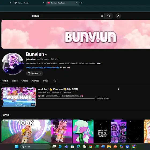The image size is (150, 150).
Task: Start voice search with microphone icon
Action: point(118,16)
